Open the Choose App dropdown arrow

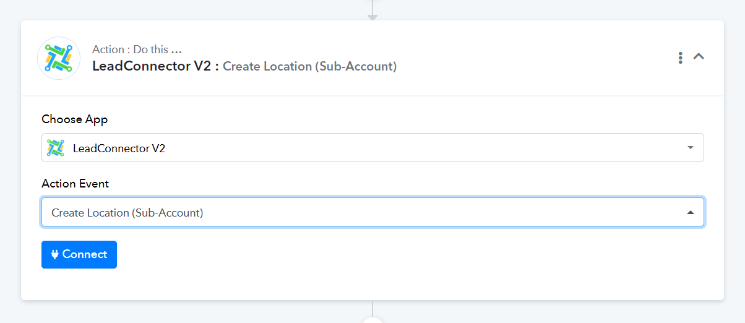pyautogui.click(x=691, y=148)
